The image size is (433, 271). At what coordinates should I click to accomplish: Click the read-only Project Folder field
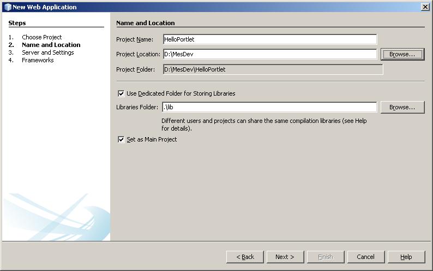(273, 69)
